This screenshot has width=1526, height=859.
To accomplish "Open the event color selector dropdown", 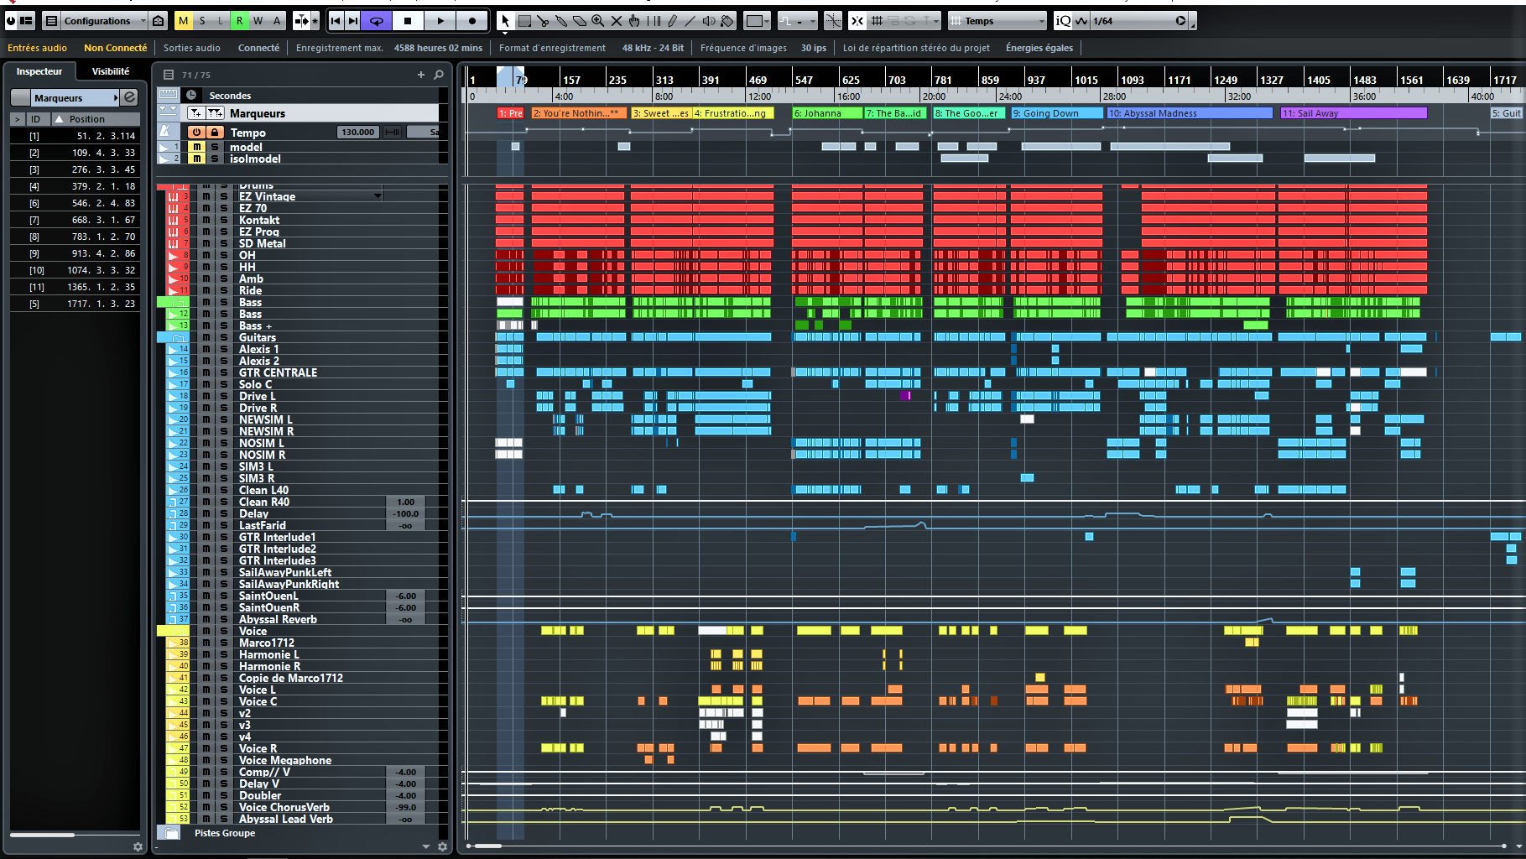I will point(758,21).
